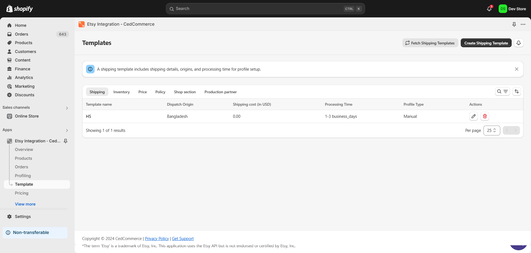Screen dimensions: 531x253
Task: Go to Home in the sidebar
Action: [20, 25]
